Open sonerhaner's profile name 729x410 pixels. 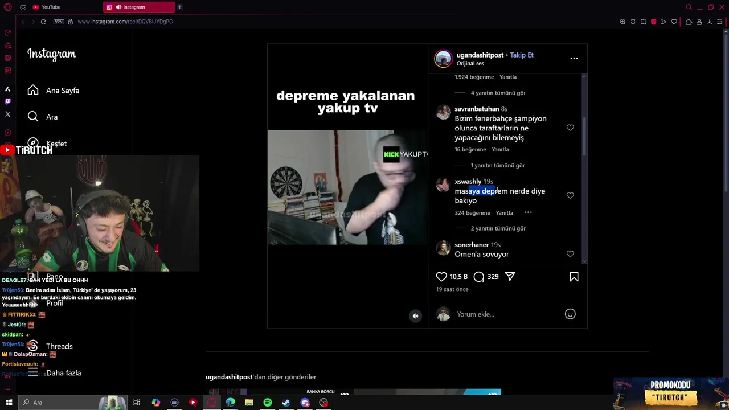[472, 245]
